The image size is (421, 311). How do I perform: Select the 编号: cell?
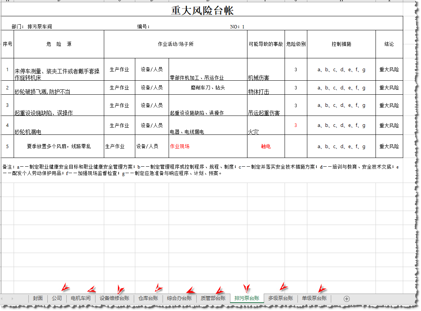[x=143, y=27]
